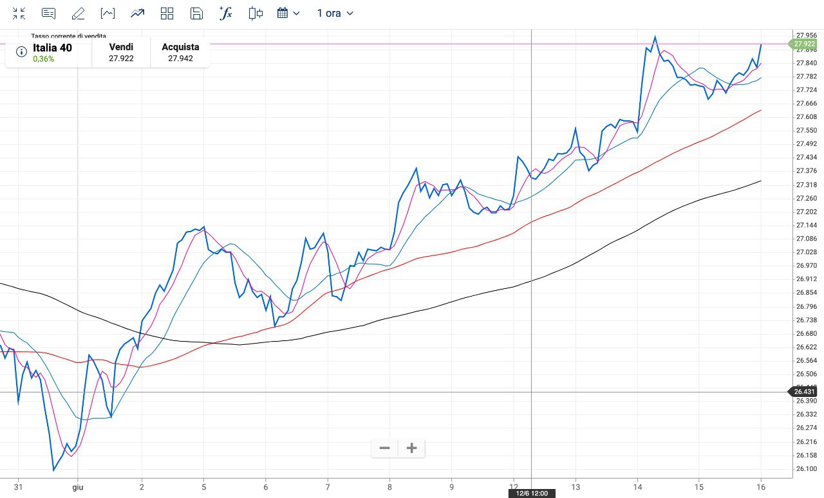Zoom out the chart with minus
Image resolution: width=824 pixels, height=498 pixels.
click(x=384, y=448)
